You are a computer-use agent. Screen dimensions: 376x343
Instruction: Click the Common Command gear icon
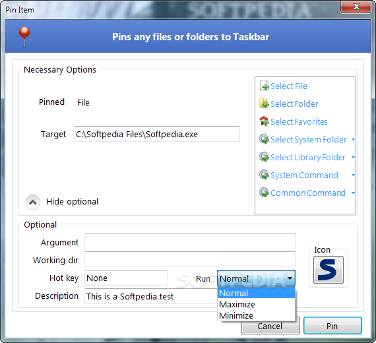click(x=264, y=193)
